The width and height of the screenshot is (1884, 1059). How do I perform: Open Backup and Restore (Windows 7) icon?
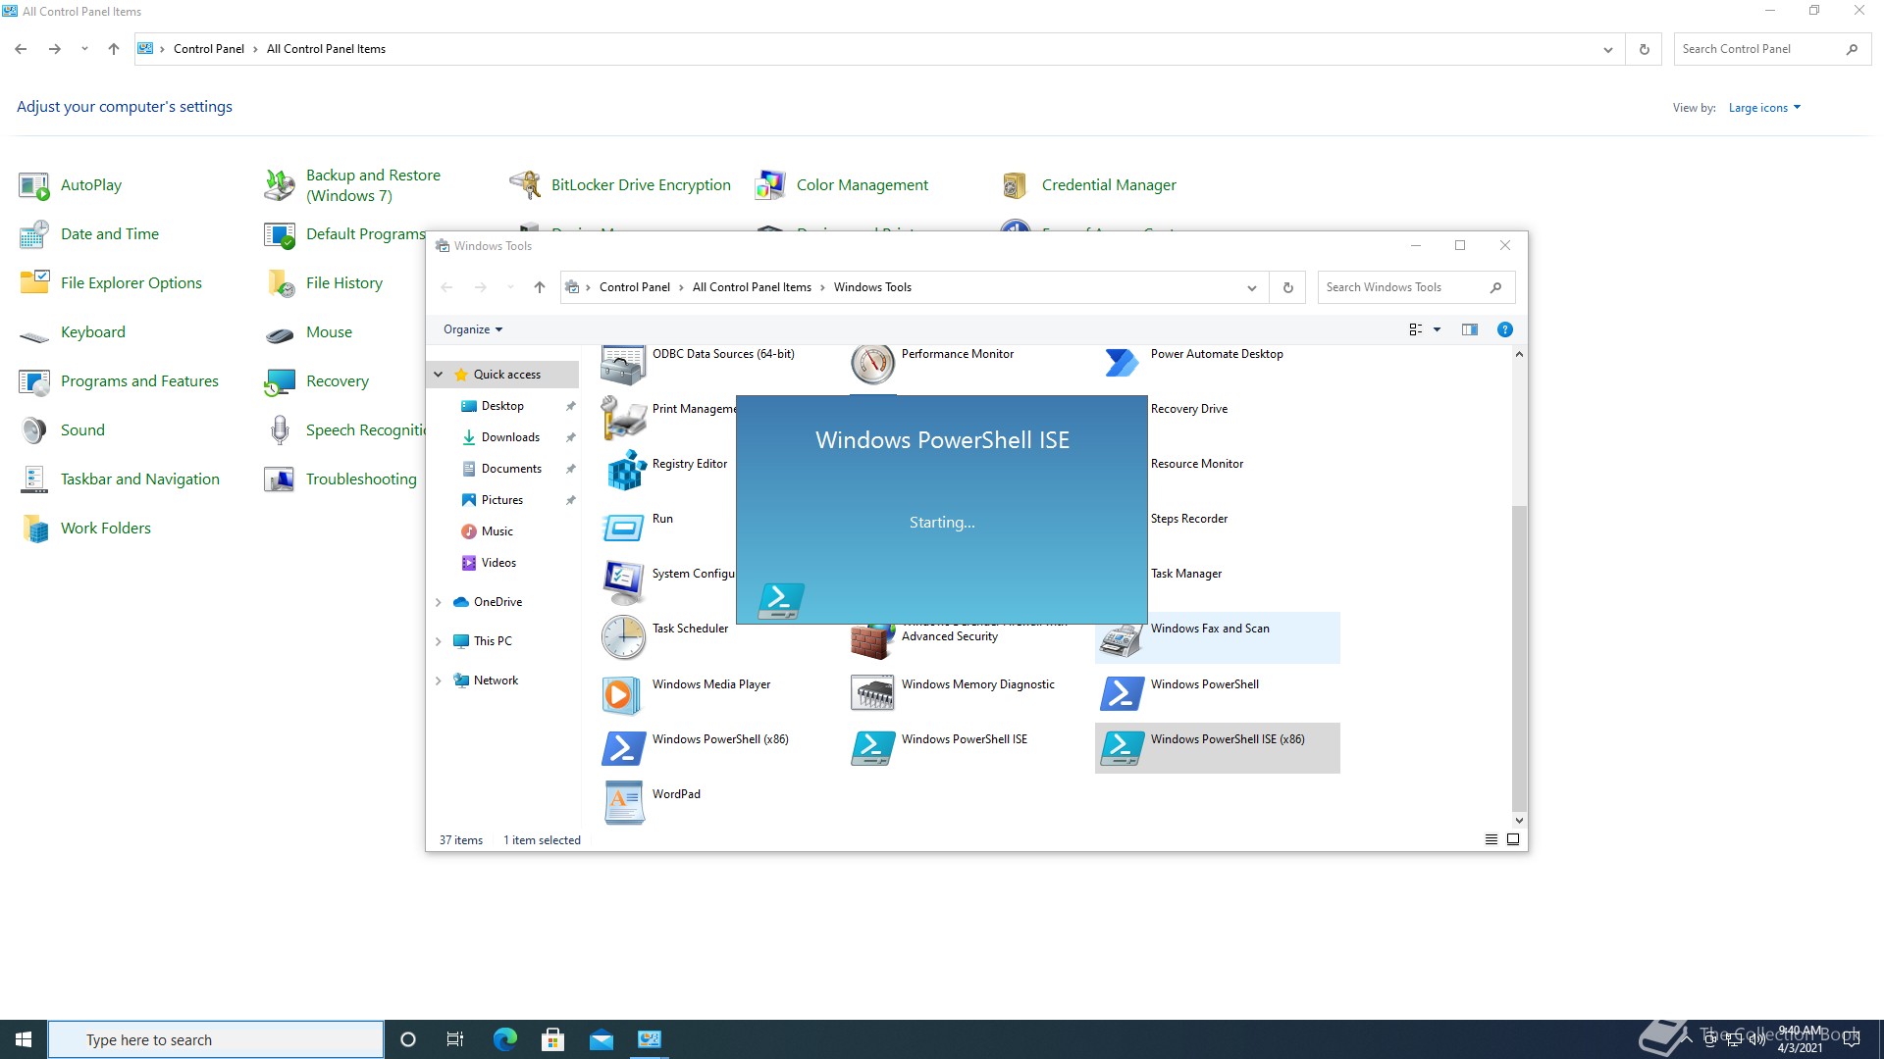coord(280,185)
